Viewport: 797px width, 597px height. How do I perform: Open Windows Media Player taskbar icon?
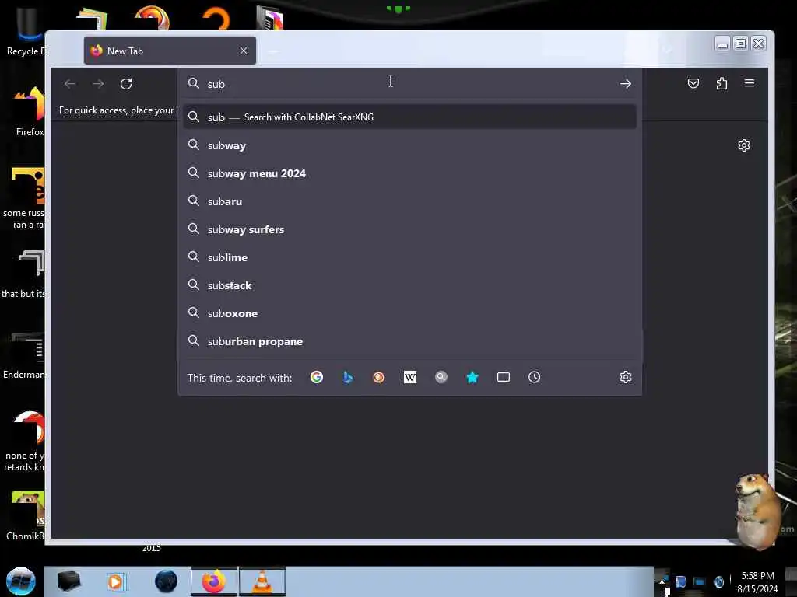(115, 581)
